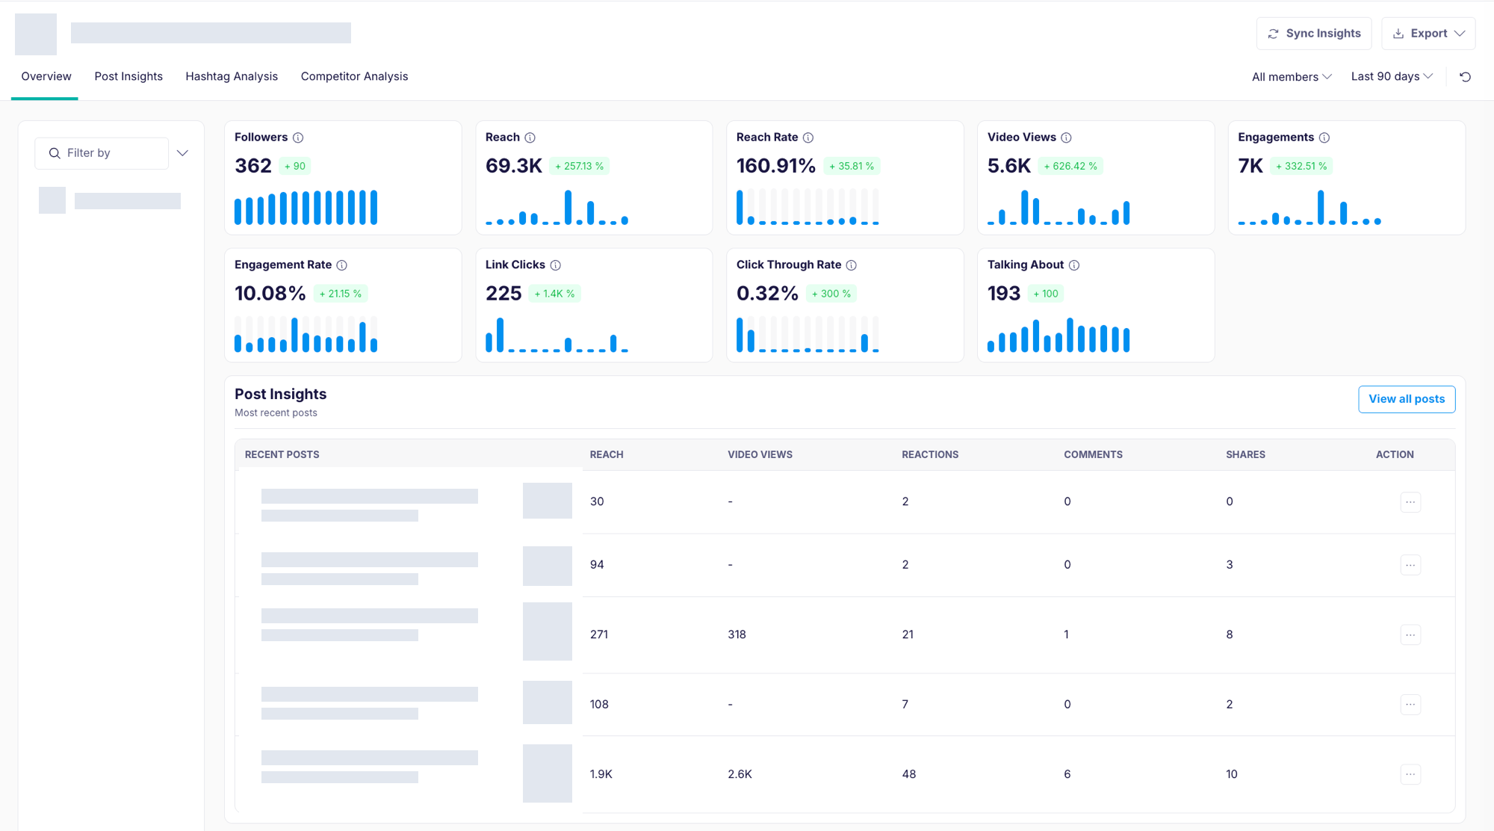Screen dimensions: 1494x831
Task: Open the Reach Rate info tooltip icon
Action: pos(808,138)
